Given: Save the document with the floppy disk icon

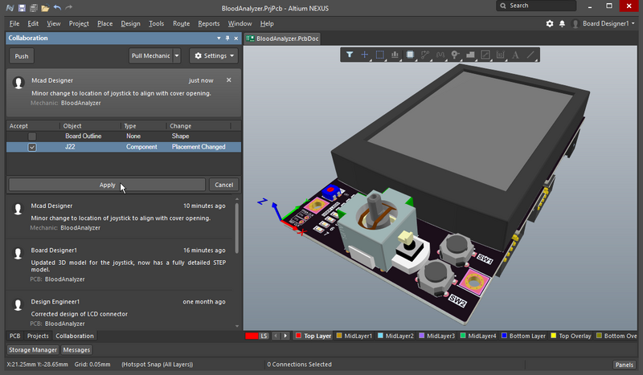Looking at the screenshot, I should point(22,8).
